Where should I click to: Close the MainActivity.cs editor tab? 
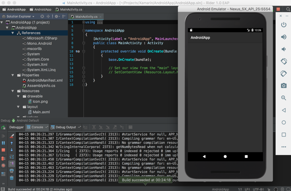coord(100,17)
